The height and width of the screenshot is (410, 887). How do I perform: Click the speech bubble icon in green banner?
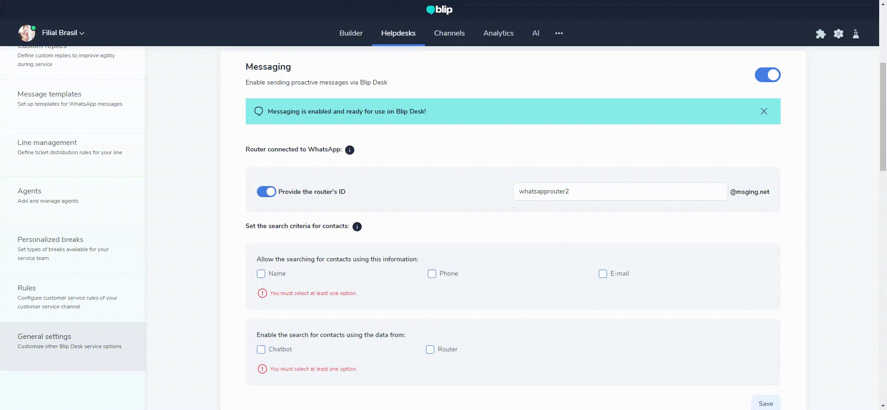point(259,111)
